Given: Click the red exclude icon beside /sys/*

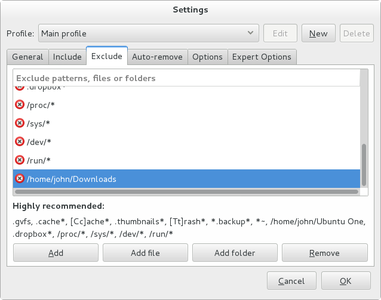Looking at the screenshot, I should tap(20, 123).
